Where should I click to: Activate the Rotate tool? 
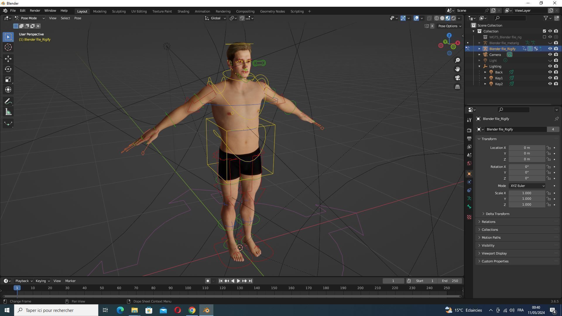point(8,69)
